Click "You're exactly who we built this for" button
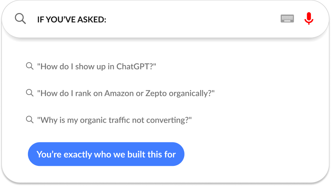Screen dimensions: 331x186 pos(106,154)
